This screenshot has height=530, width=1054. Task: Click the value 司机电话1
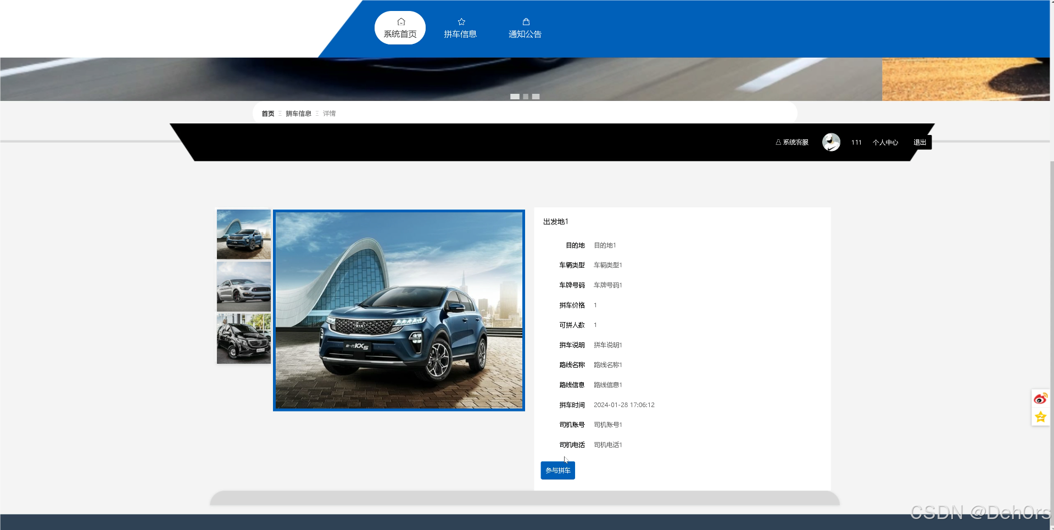pos(608,445)
